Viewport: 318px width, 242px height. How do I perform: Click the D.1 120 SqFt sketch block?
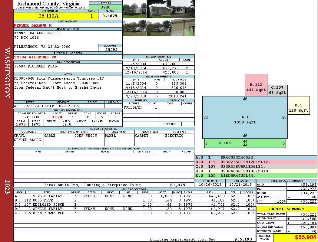tap(298, 108)
